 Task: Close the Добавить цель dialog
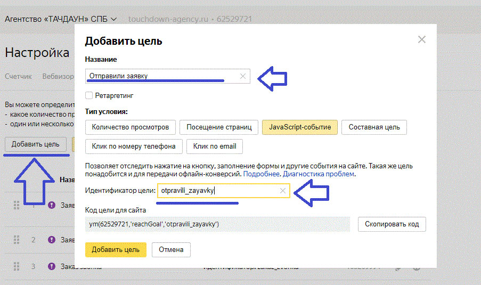[422, 40]
